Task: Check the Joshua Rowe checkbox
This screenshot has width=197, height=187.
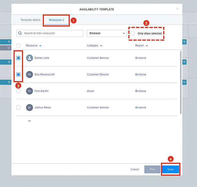Action: tap(18, 107)
